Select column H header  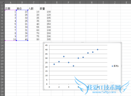pos(92,2)
